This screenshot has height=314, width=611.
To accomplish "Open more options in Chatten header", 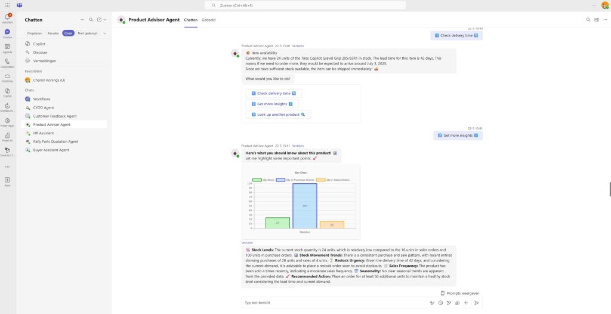I will click(82, 20).
